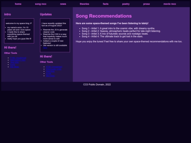Open the facts navigation item
191x143 pixels.
[x=106, y=4]
